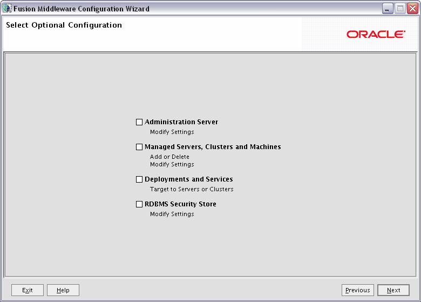Click the 'Select Optional Configuration' heading
421x302 pixels.
tap(64, 25)
